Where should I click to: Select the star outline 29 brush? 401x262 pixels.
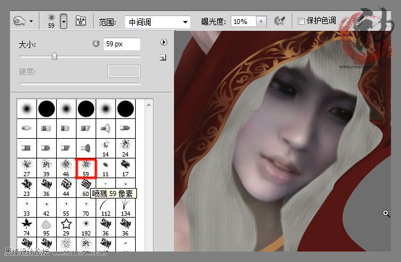[x=66, y=227]
